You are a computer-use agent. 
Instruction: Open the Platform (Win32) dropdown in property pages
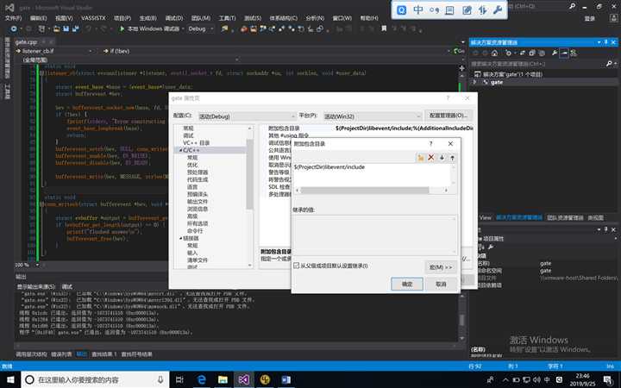[x=373, y=116]
